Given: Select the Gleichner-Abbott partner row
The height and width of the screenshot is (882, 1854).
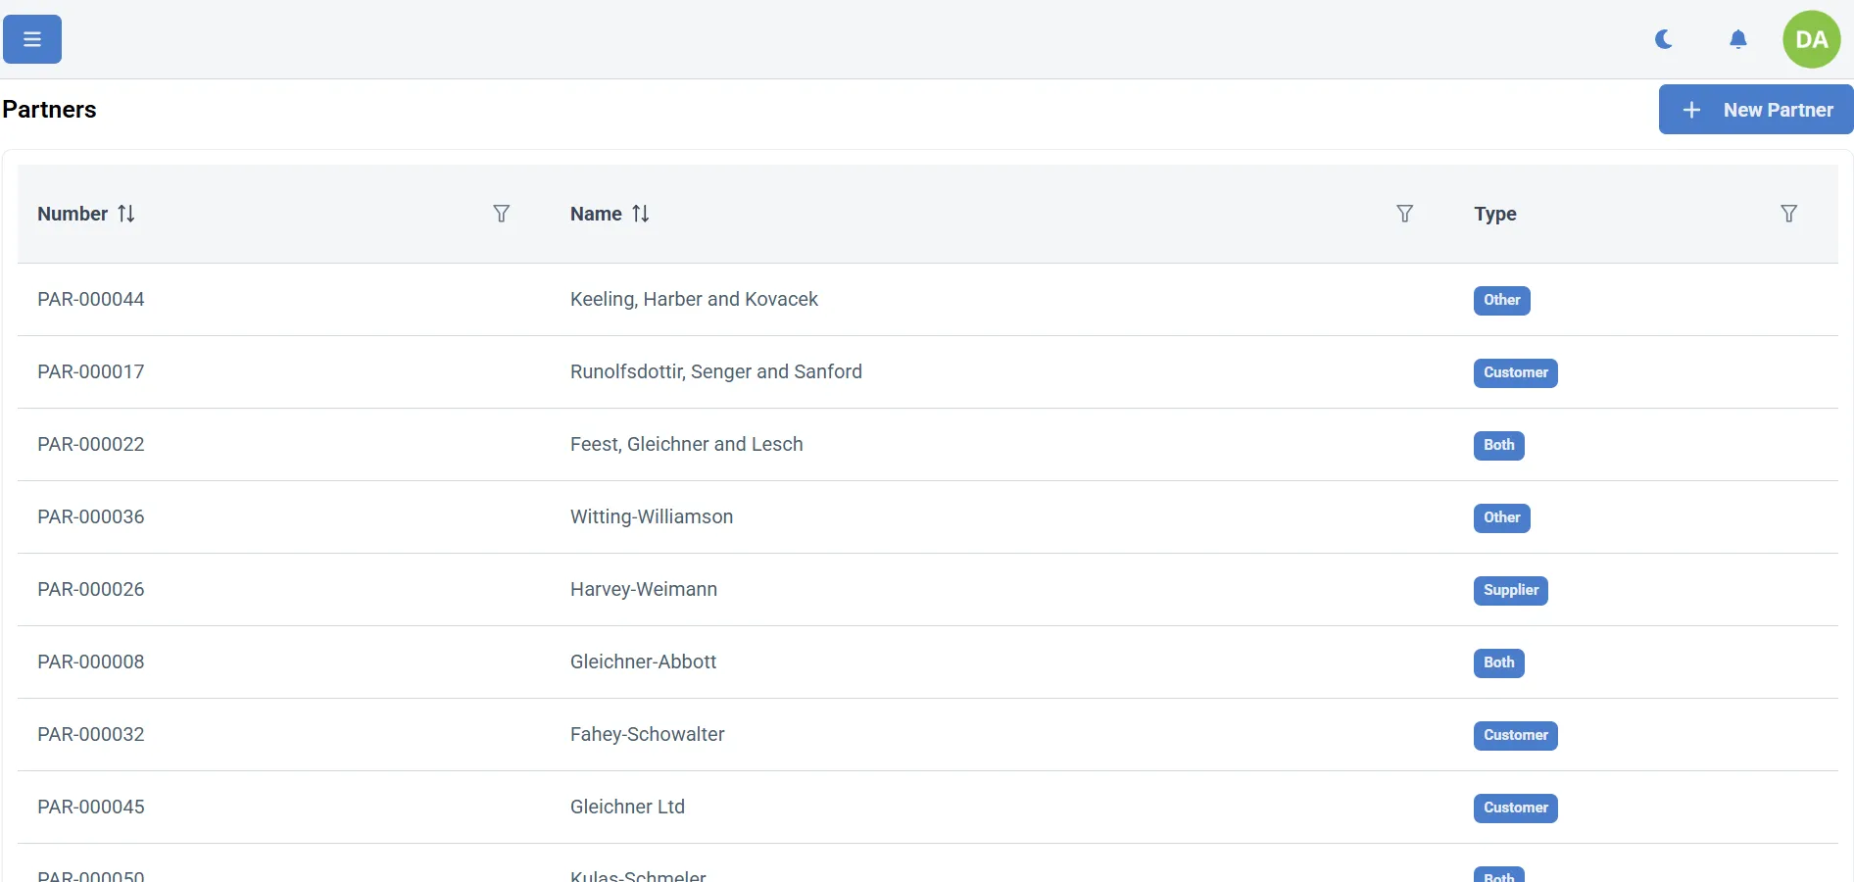Looking at the screenshot, I should (x=643, y=661).
